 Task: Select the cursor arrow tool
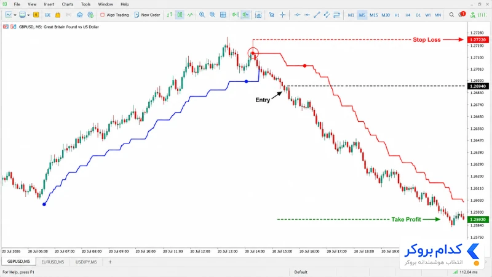(271, 15)
